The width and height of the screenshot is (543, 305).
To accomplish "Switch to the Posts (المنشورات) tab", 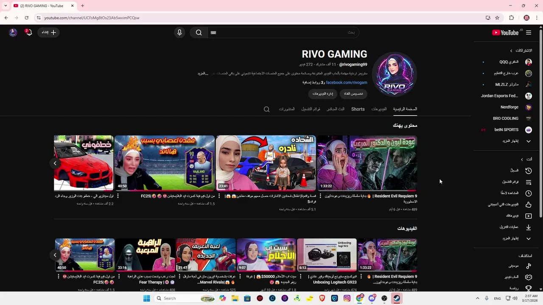I will (287, 109).
